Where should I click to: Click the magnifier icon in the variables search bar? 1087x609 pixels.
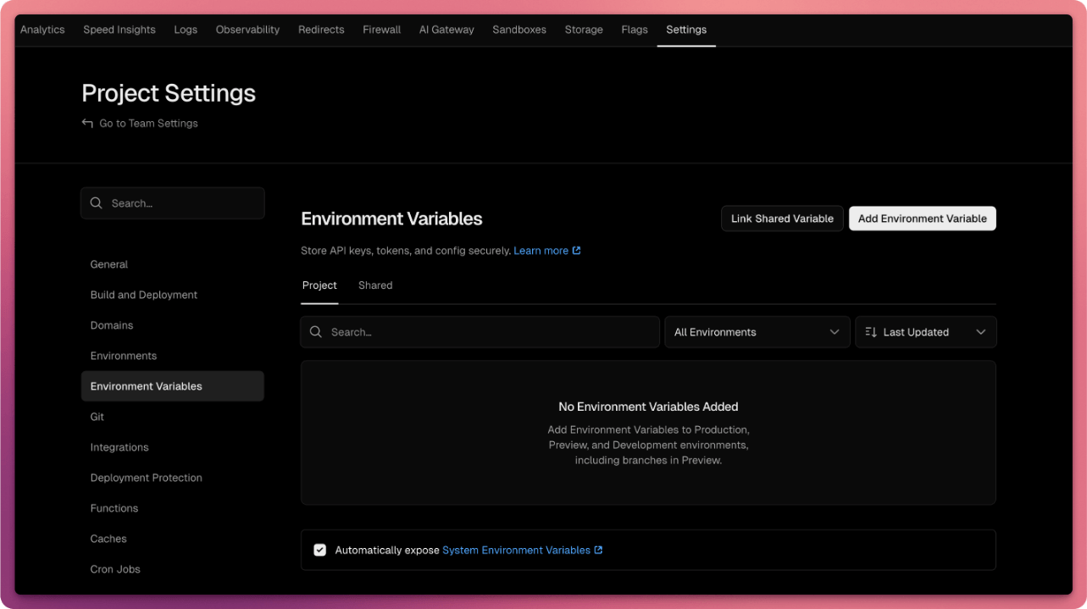click(x=316, y=332)
